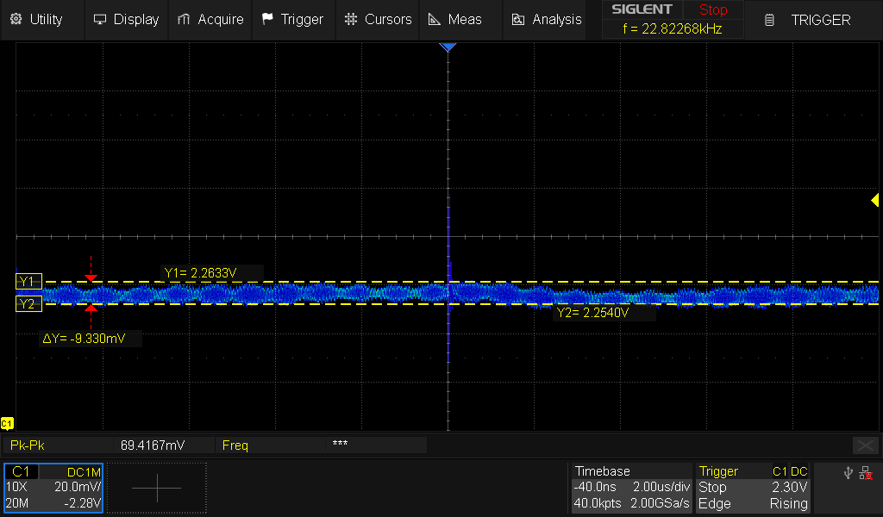Open the Utility menu
Viewport: 883px width, 517px height.
36,19
